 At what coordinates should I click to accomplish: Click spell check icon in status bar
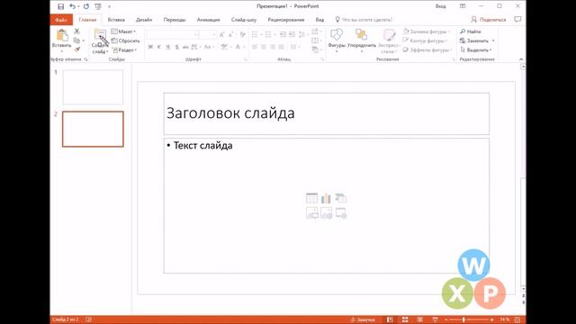coord(88,319)
